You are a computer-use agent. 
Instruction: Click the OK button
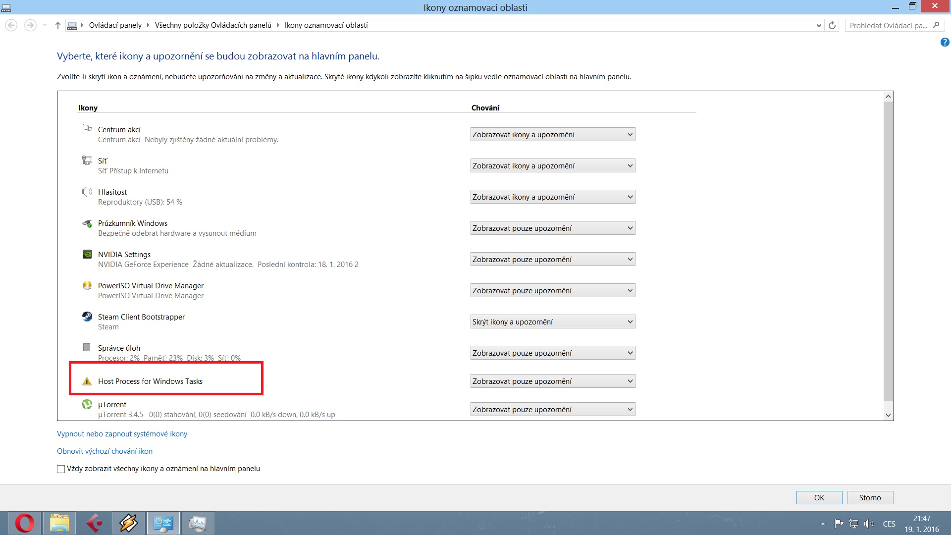click(819, 498)
